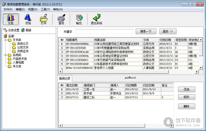The width and height of the screenshot is (206, 131).
Task: Select the 产品技术类 folder
Action: [18, 59]
